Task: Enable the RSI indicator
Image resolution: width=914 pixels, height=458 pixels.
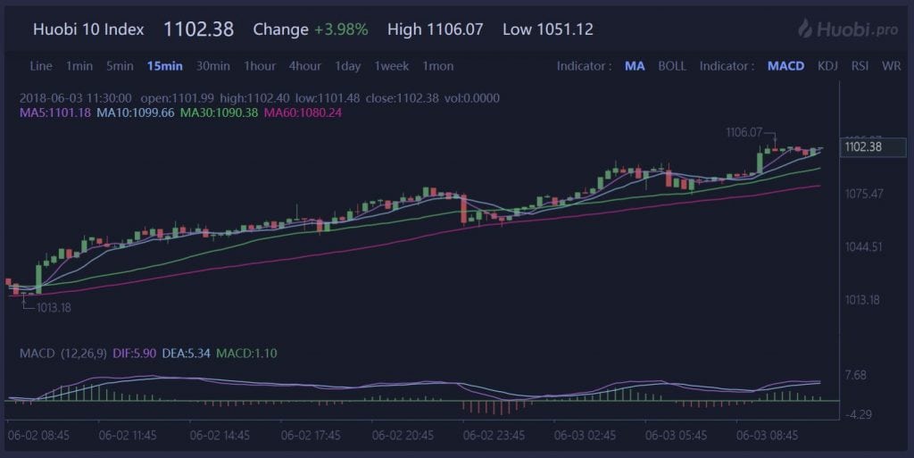Action: [x=860, y=66]
